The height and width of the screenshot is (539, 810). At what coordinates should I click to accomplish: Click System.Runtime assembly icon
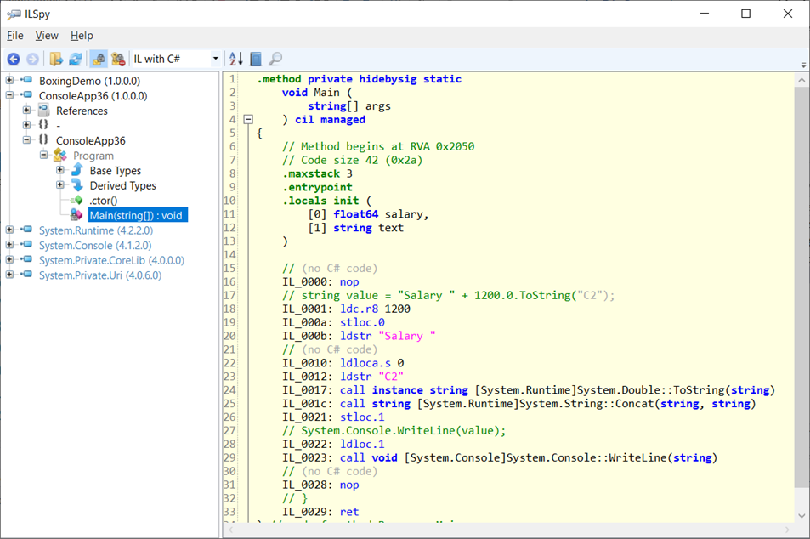point(26,230)
